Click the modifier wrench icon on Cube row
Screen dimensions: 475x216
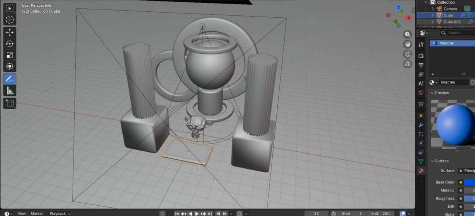click(x=462, y=15)
